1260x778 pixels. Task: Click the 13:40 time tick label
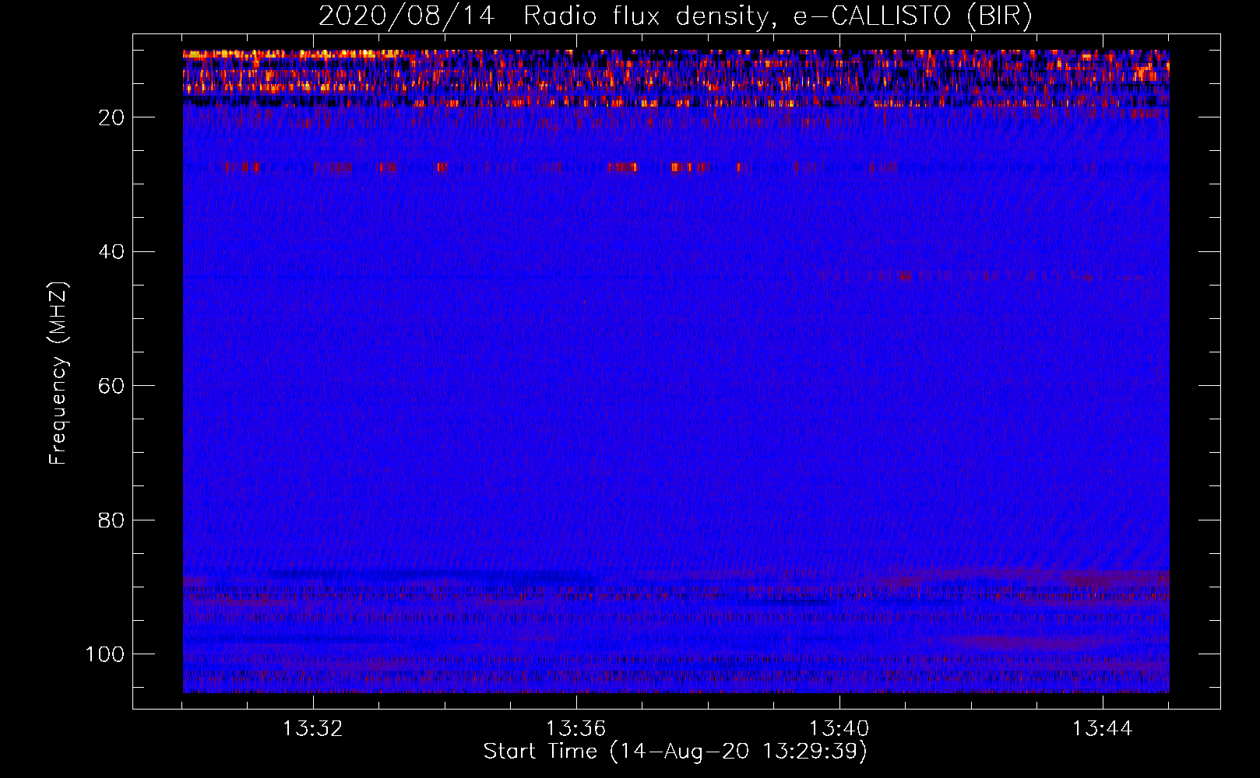pyautogui.click(x=839, y=729)
